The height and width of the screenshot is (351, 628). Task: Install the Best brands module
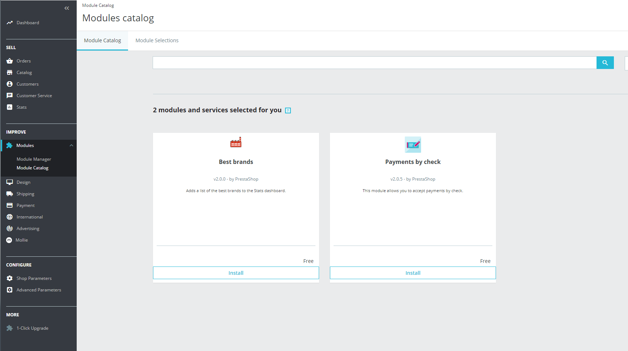[236, 273]
